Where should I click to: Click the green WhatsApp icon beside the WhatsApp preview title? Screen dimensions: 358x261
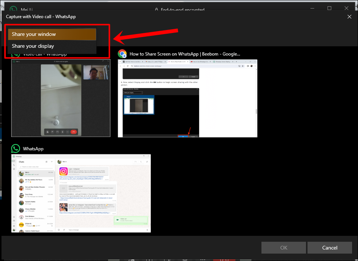pyautogui.click(x=15, y=148)
